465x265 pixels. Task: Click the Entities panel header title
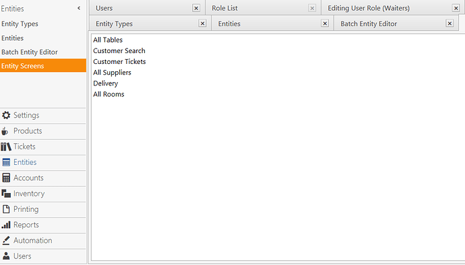12,9
